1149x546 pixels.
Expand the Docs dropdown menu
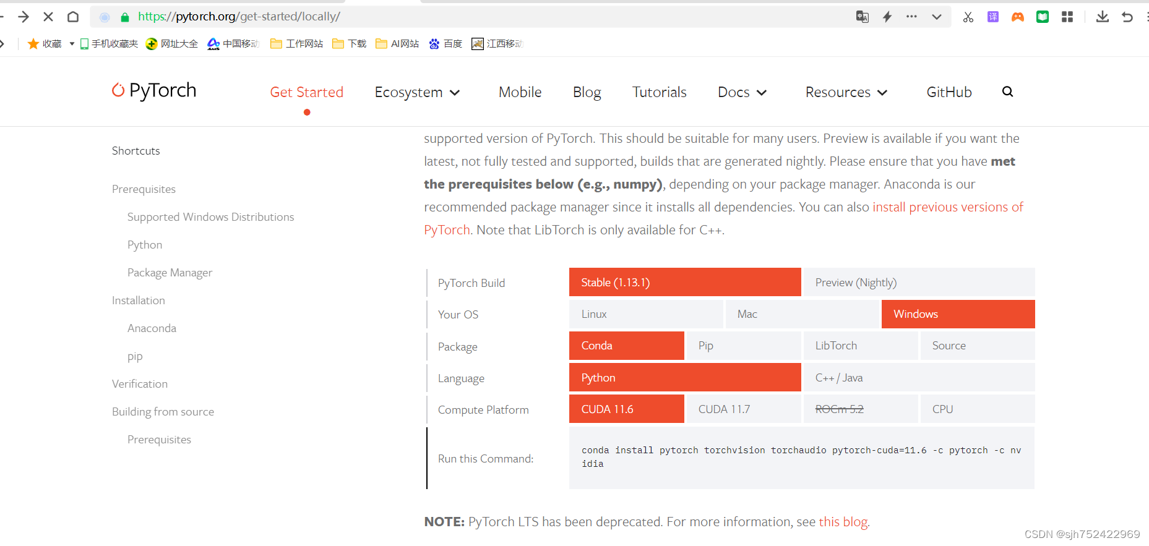[x=742, y=92]
